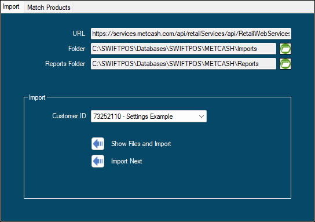Click the Show Files and Import label
The image size is (315, 222).
pos(141,144)
